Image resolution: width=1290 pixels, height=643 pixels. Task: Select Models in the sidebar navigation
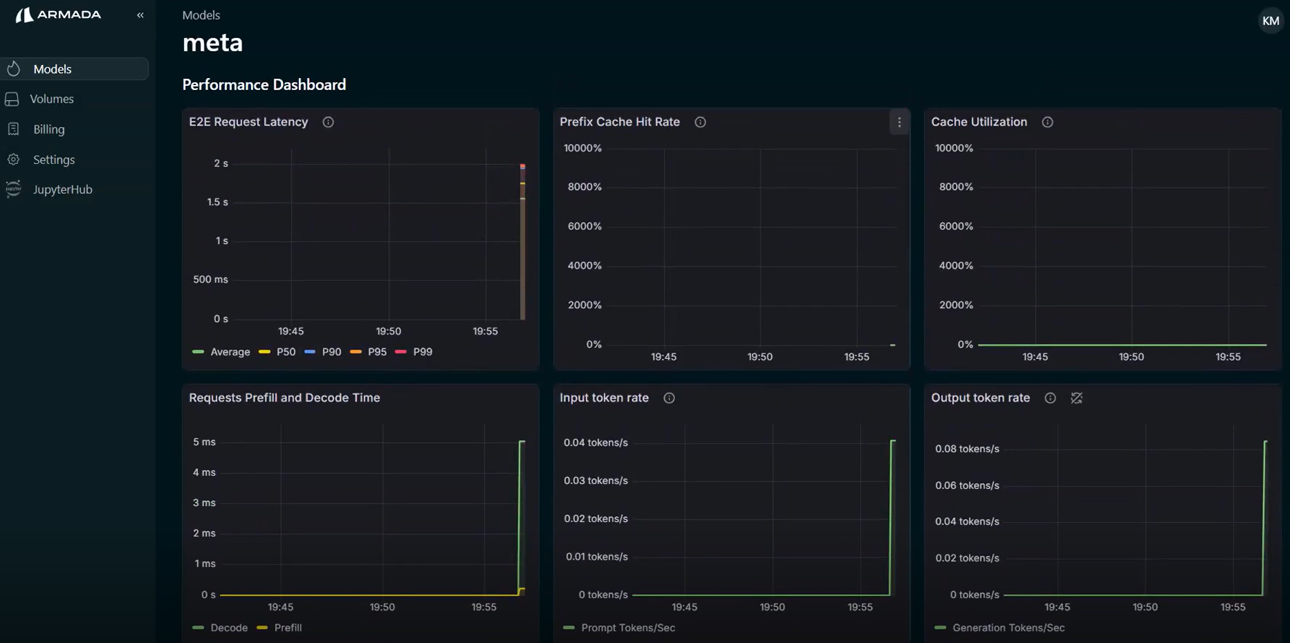coord(52,68)
